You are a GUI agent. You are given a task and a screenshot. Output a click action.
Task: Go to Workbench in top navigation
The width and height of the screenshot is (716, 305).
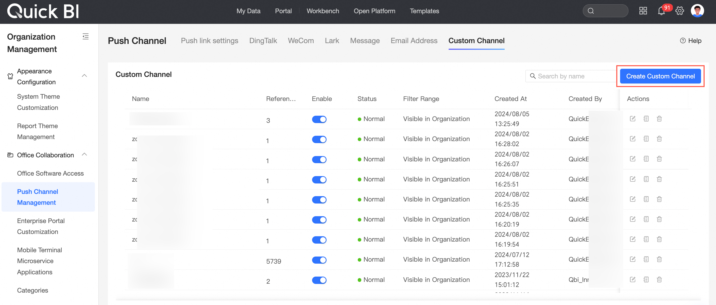click(x=323, y=11)
